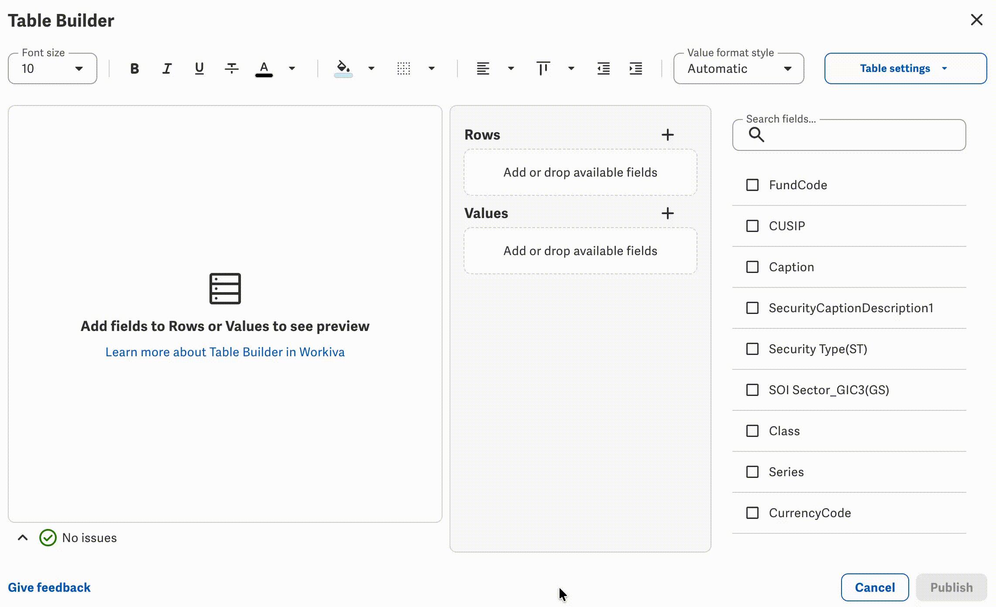Expand horizontal alignment options arrow
The image size is (996, 607).
(511, 68)
